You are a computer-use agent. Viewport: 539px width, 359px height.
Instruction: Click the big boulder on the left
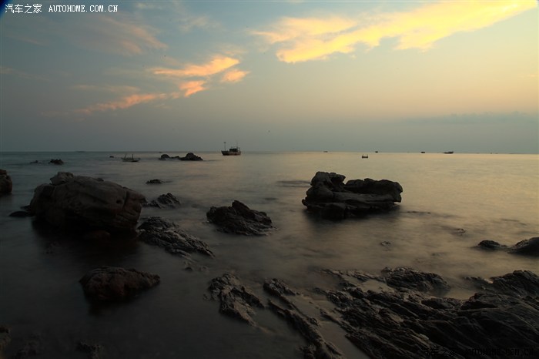pos(85,204)
